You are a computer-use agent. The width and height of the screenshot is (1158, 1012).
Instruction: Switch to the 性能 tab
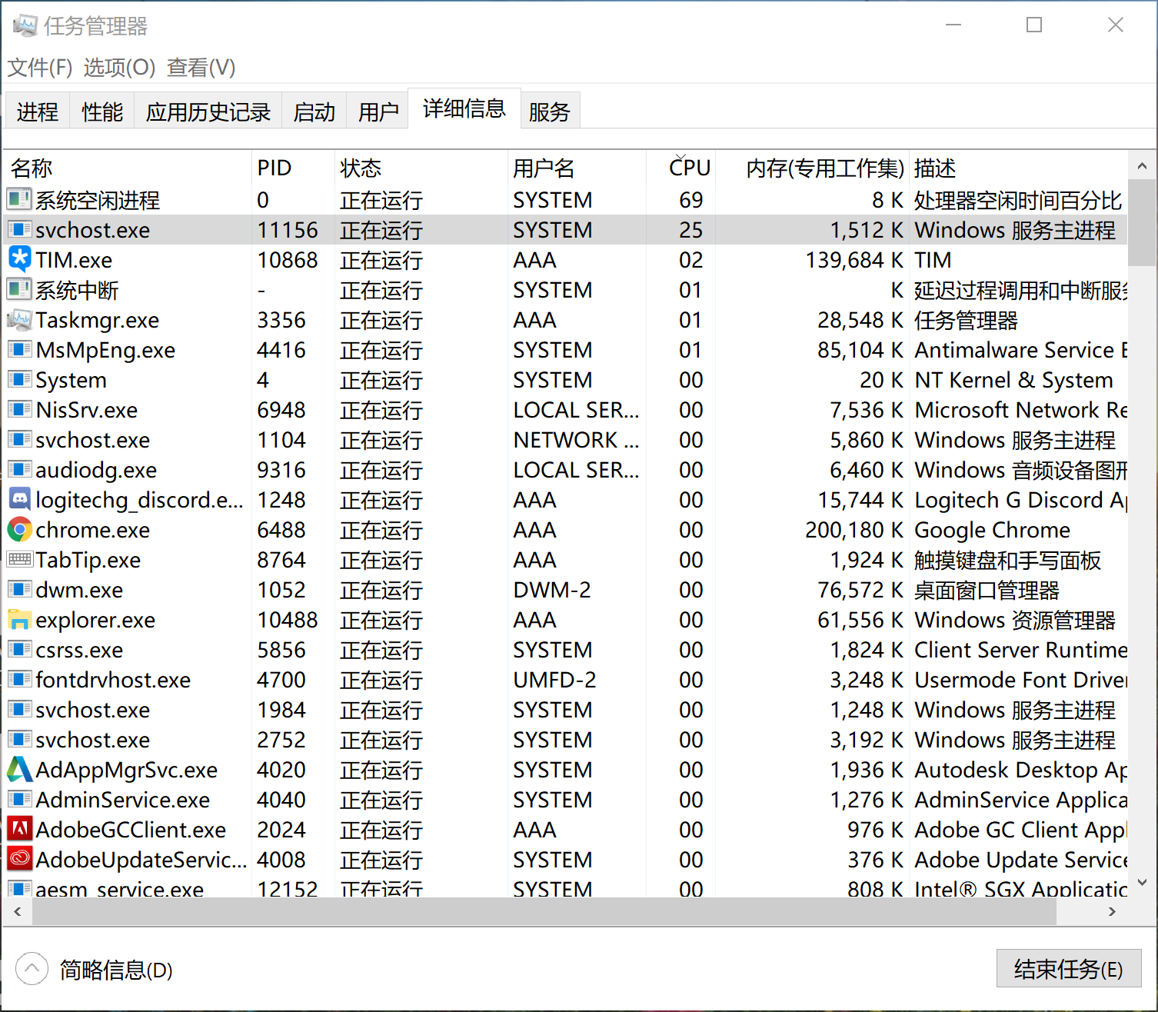(102, 112)
